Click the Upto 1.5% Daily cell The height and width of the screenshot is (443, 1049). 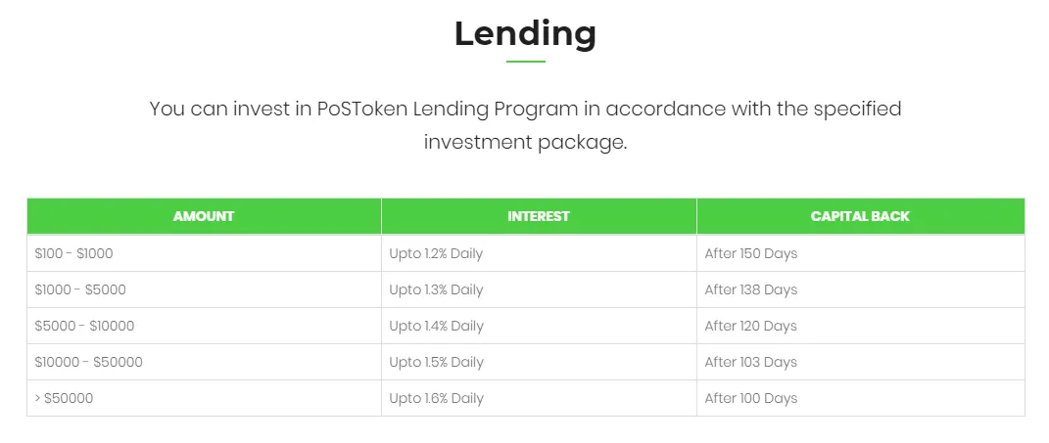click(436, 362)
